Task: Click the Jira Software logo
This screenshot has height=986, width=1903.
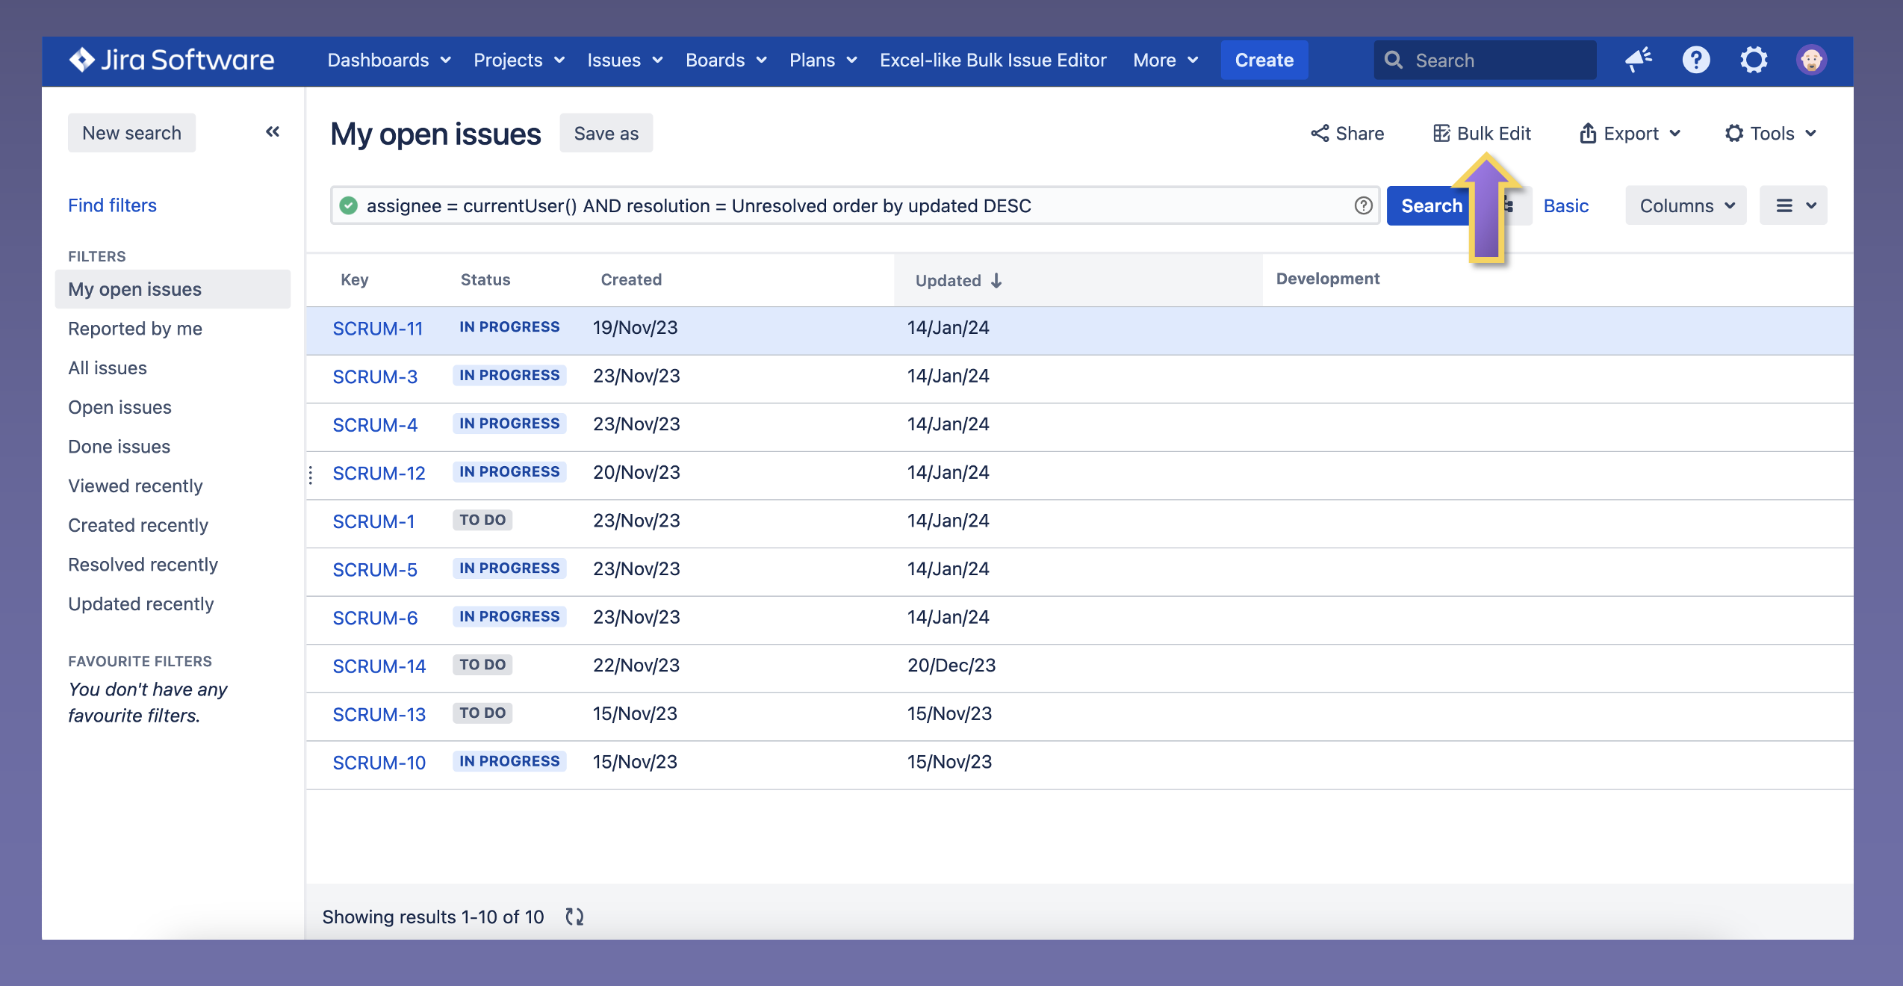Action: click(x=172, y=60)
